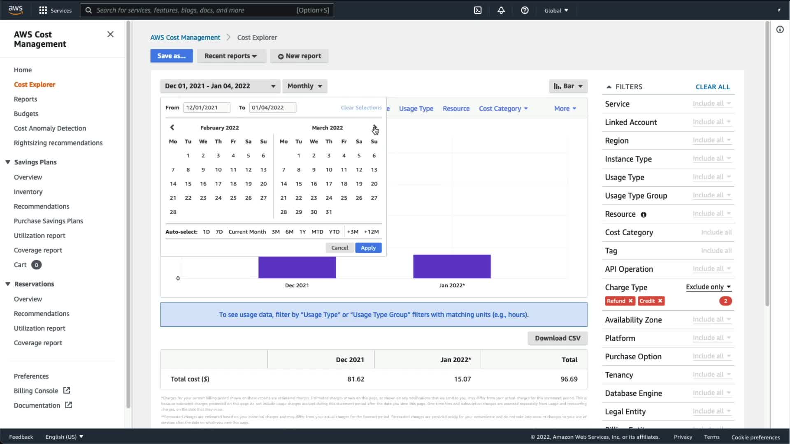Expand the Recent reports dropdown
This screenshot has height=444, width=790.
(231, 56)
